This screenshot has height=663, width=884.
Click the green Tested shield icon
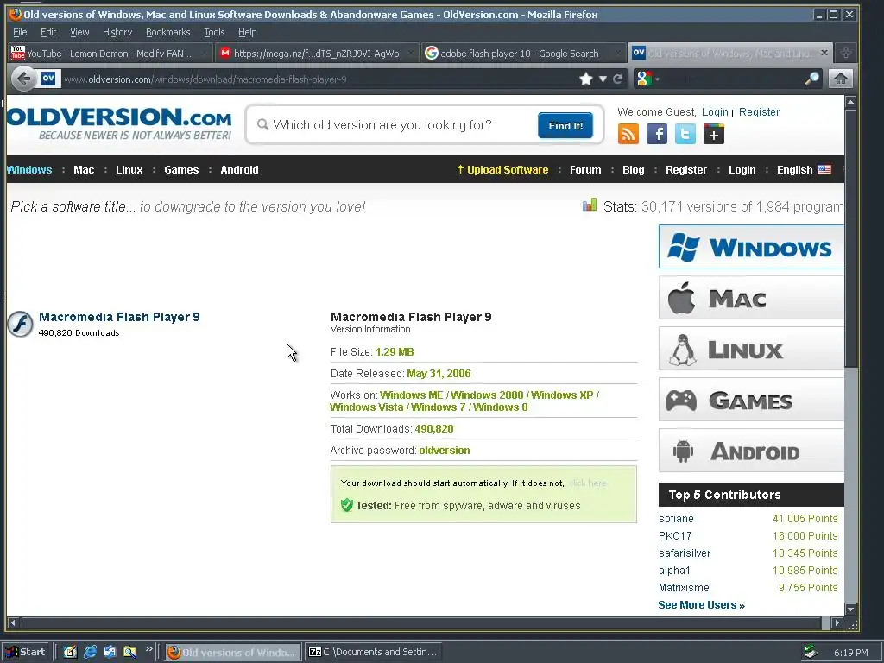[x=347, y=505]
